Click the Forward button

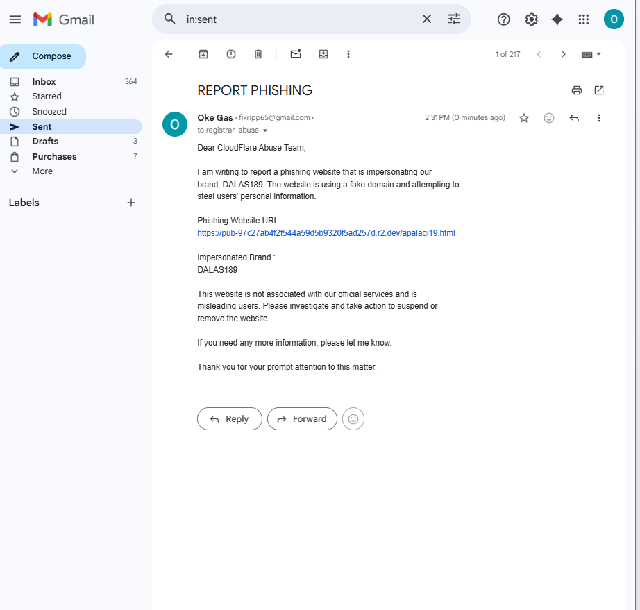[302, 418]
